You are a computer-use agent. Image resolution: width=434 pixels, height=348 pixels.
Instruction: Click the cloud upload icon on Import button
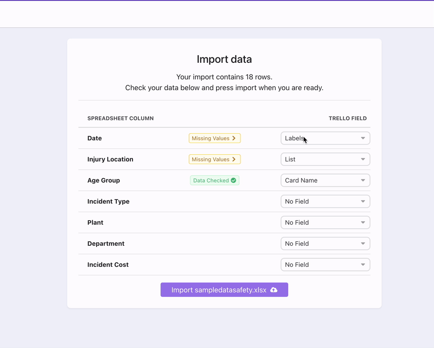(273, 290)
